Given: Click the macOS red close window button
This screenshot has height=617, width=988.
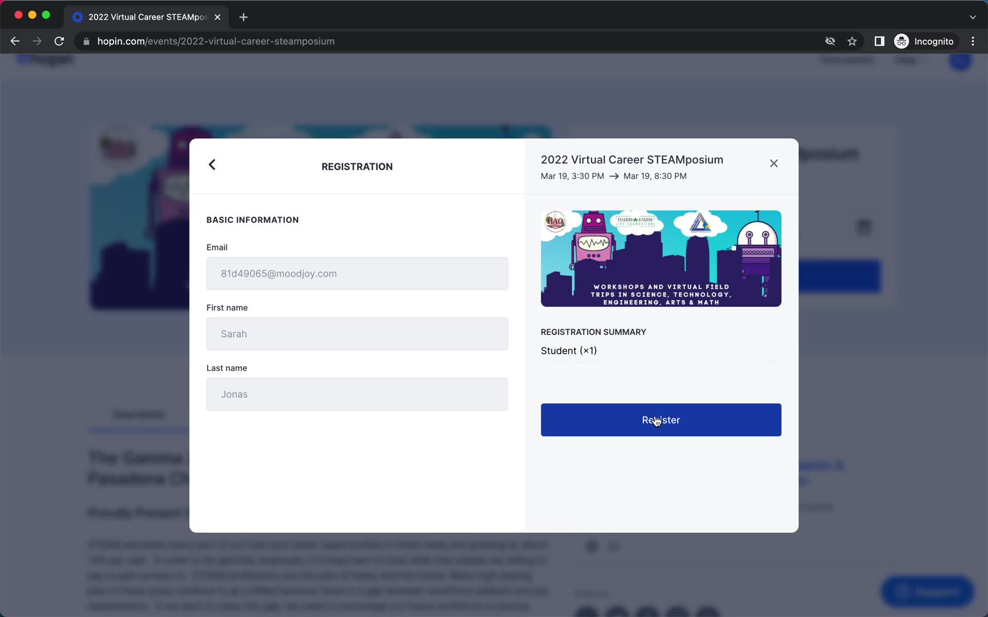Looking at the screenshot, I should point(19,15).
